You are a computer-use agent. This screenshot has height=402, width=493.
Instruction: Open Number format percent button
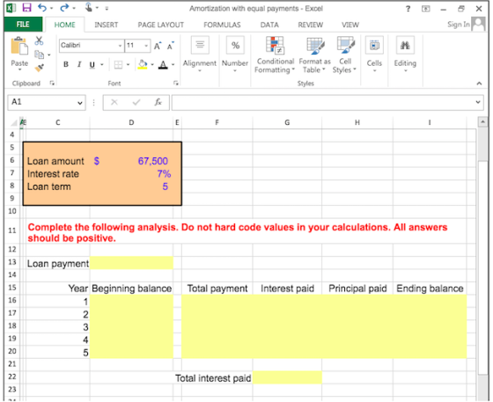click(235, 54)
